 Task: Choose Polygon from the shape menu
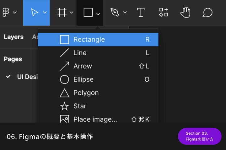point(98,93)
